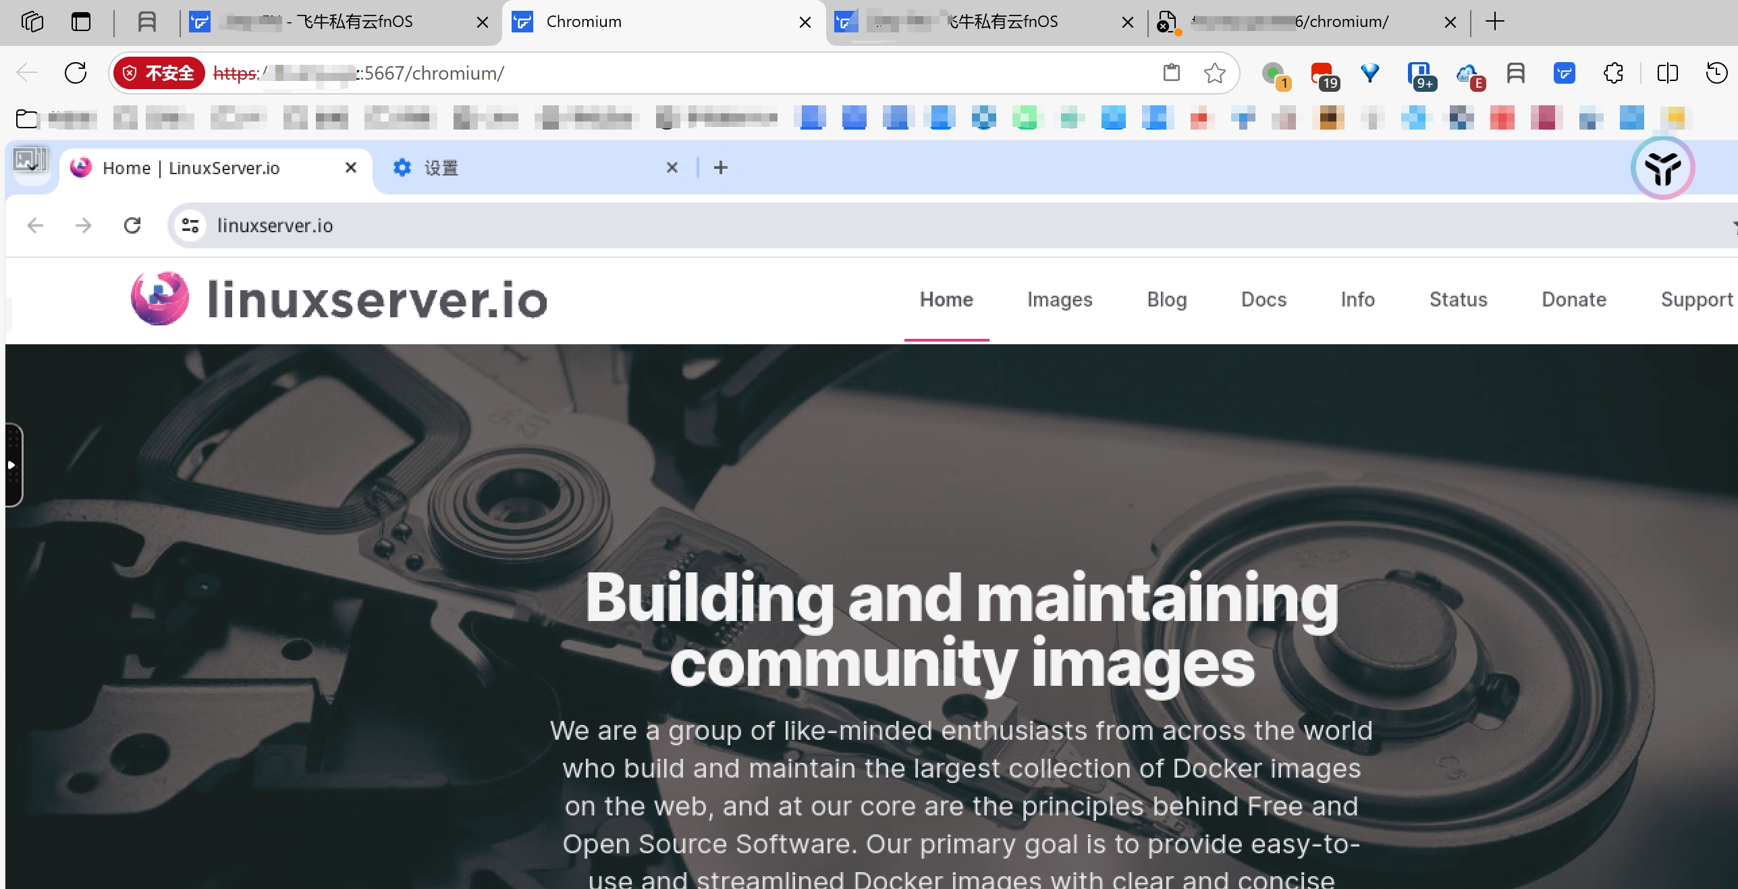Reload the linuxserver.io page in inner Chromium

[x=132, y=225]
